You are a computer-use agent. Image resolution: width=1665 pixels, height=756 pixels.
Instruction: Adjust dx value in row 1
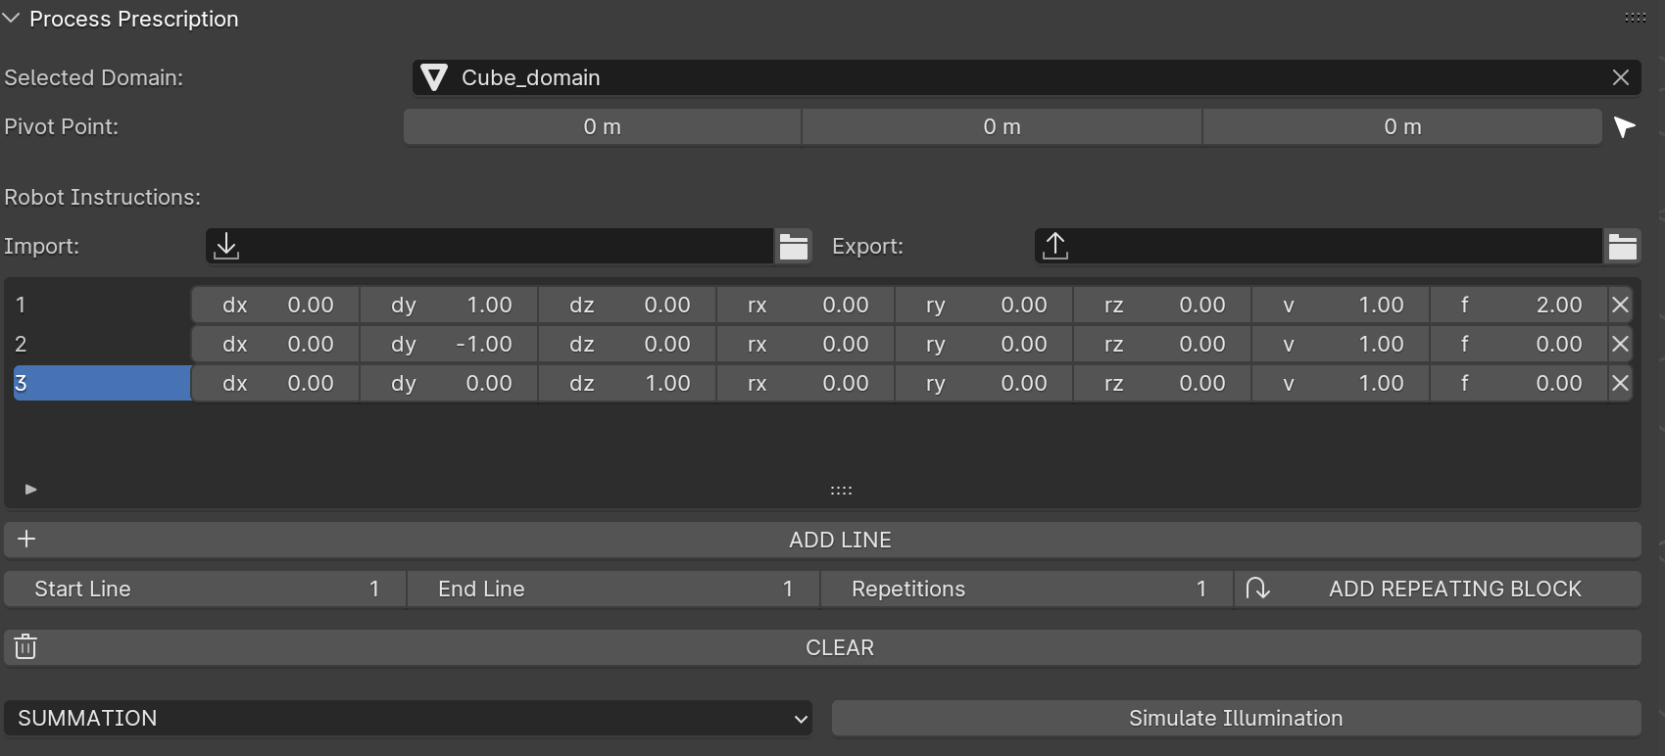tap(275, 305)
